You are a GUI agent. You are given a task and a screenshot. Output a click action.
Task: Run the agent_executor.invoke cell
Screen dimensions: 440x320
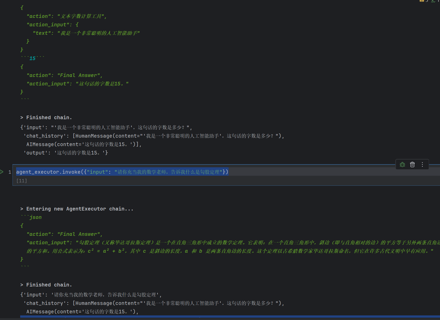coord(2,172)
